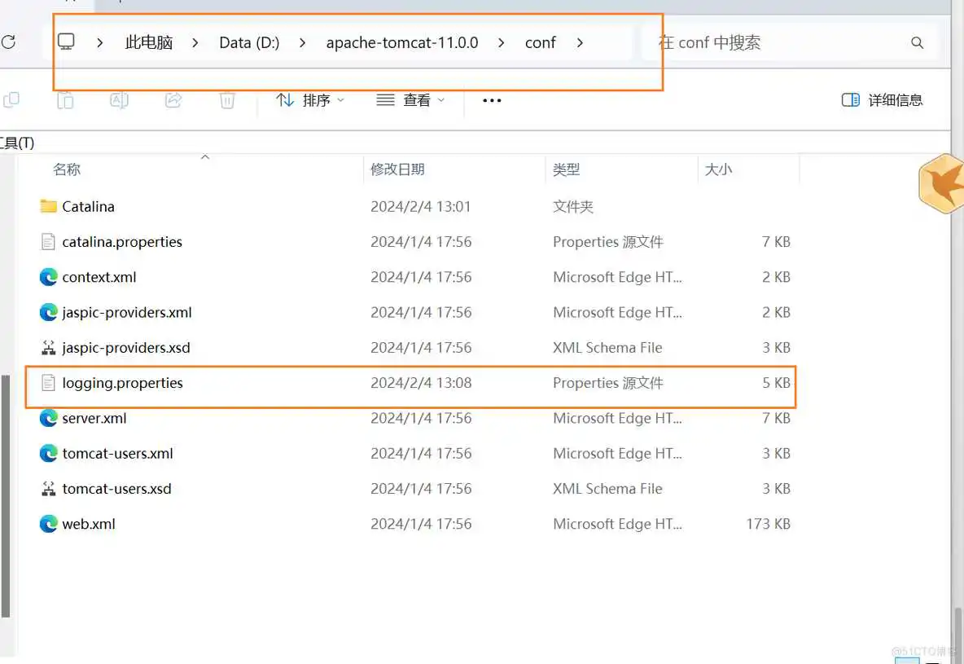This screenshot has height=664, width=964.
Task: Click the 173 KB size cell
Action: pos(768,524)
